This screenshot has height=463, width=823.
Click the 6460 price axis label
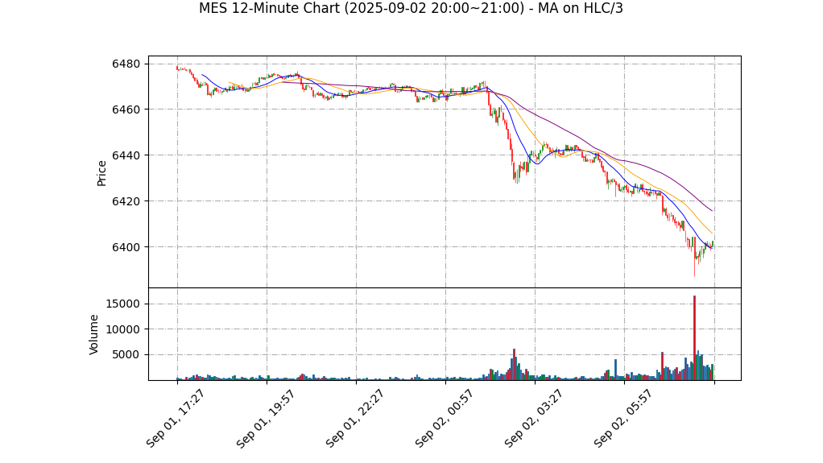pyautogui.click(x=126, y=110)
